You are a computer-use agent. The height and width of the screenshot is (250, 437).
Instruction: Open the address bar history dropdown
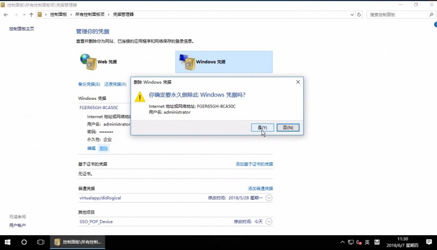tap(352, 15)
